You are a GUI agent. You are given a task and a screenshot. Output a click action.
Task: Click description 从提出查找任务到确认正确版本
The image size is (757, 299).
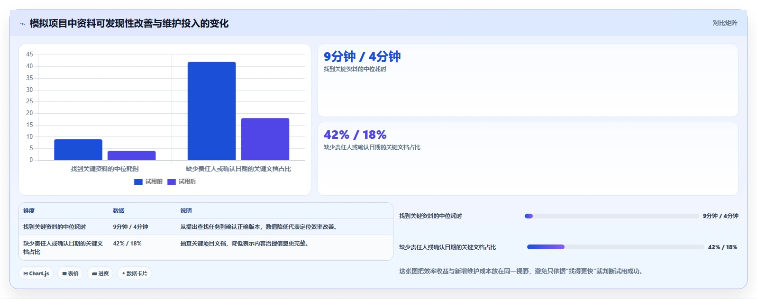click(x=259, y=227)
